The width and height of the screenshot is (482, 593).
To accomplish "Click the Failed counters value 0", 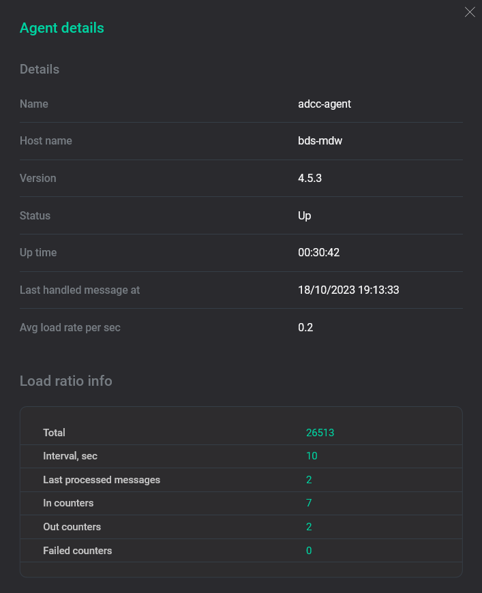I will [x=309, y=550].
